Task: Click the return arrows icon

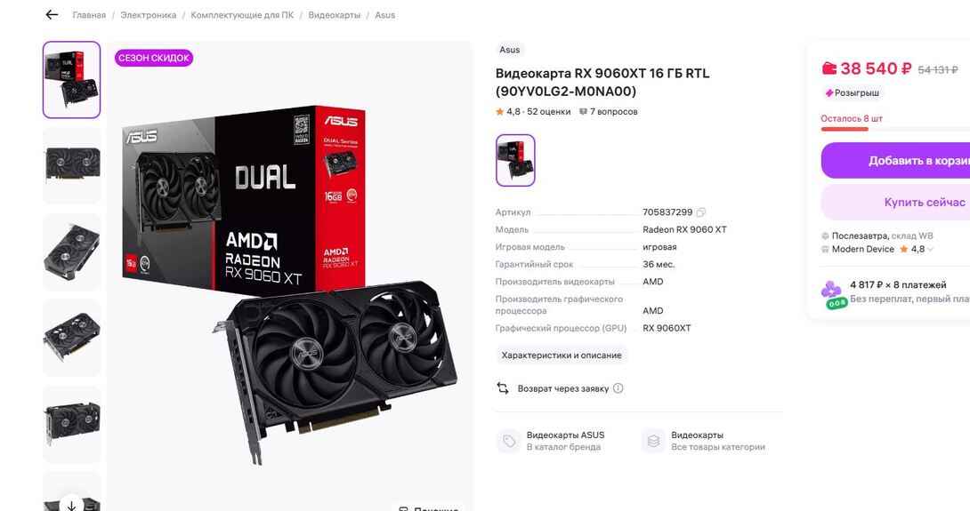Action: [503, 388]
